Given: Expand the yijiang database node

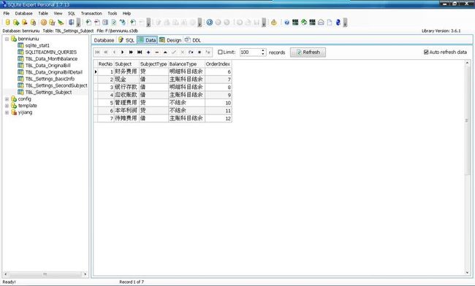Looking at the screenshot, I should coord(7,112).
